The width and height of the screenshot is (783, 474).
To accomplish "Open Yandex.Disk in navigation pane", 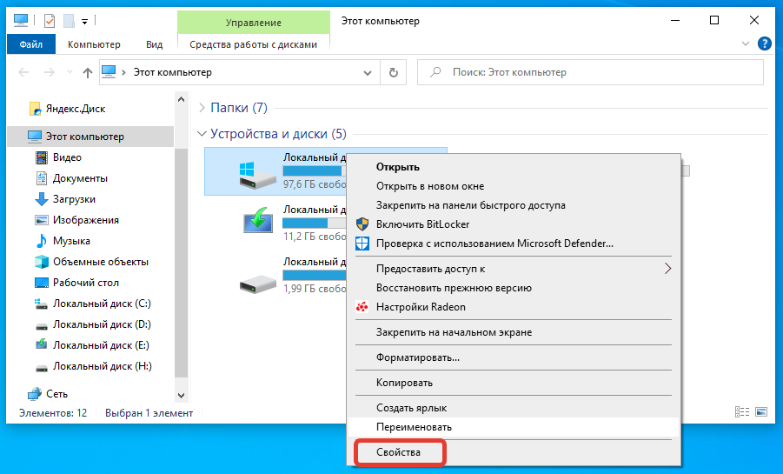I will 76,109.
